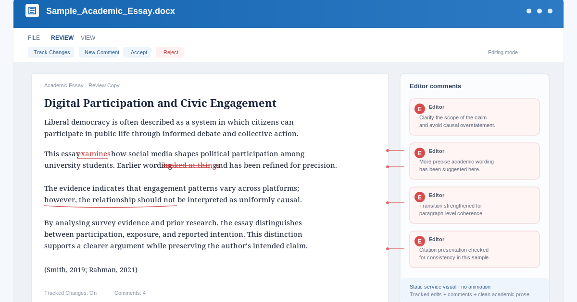This screenshot has width=577, height=302.
Task: Open the comment about citation presentation
Action: point(475,249)
